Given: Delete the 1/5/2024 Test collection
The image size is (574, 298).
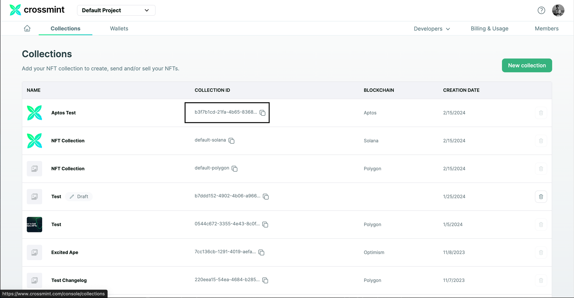Looking at the screenshot, I should [541, 224].
